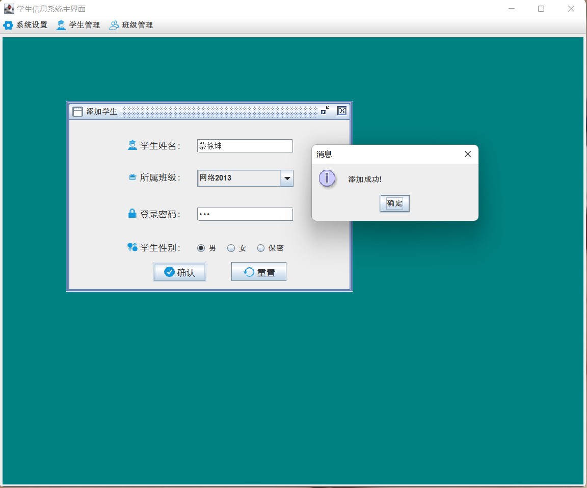Click the people icon beside 班级管理

(x=114, y=25)
